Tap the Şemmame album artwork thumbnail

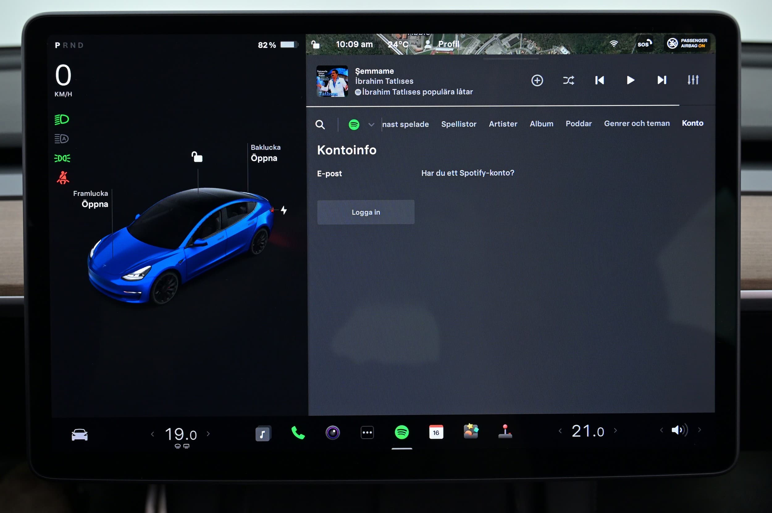332,81
